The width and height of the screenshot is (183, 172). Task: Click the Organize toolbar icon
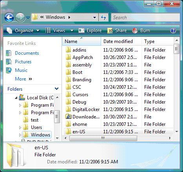pyautogui.click(x=9, y=30)
